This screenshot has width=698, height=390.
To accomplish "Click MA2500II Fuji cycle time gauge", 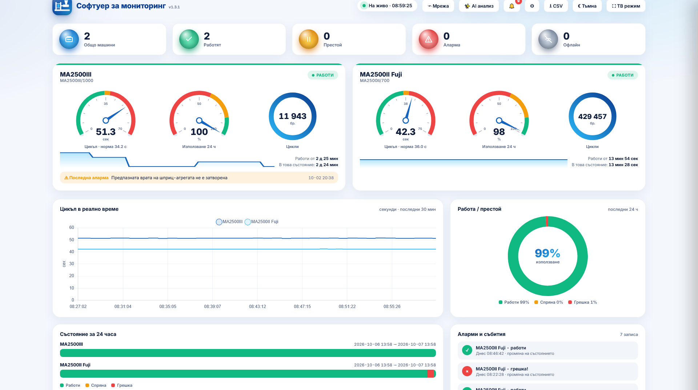I will [406, 116].
